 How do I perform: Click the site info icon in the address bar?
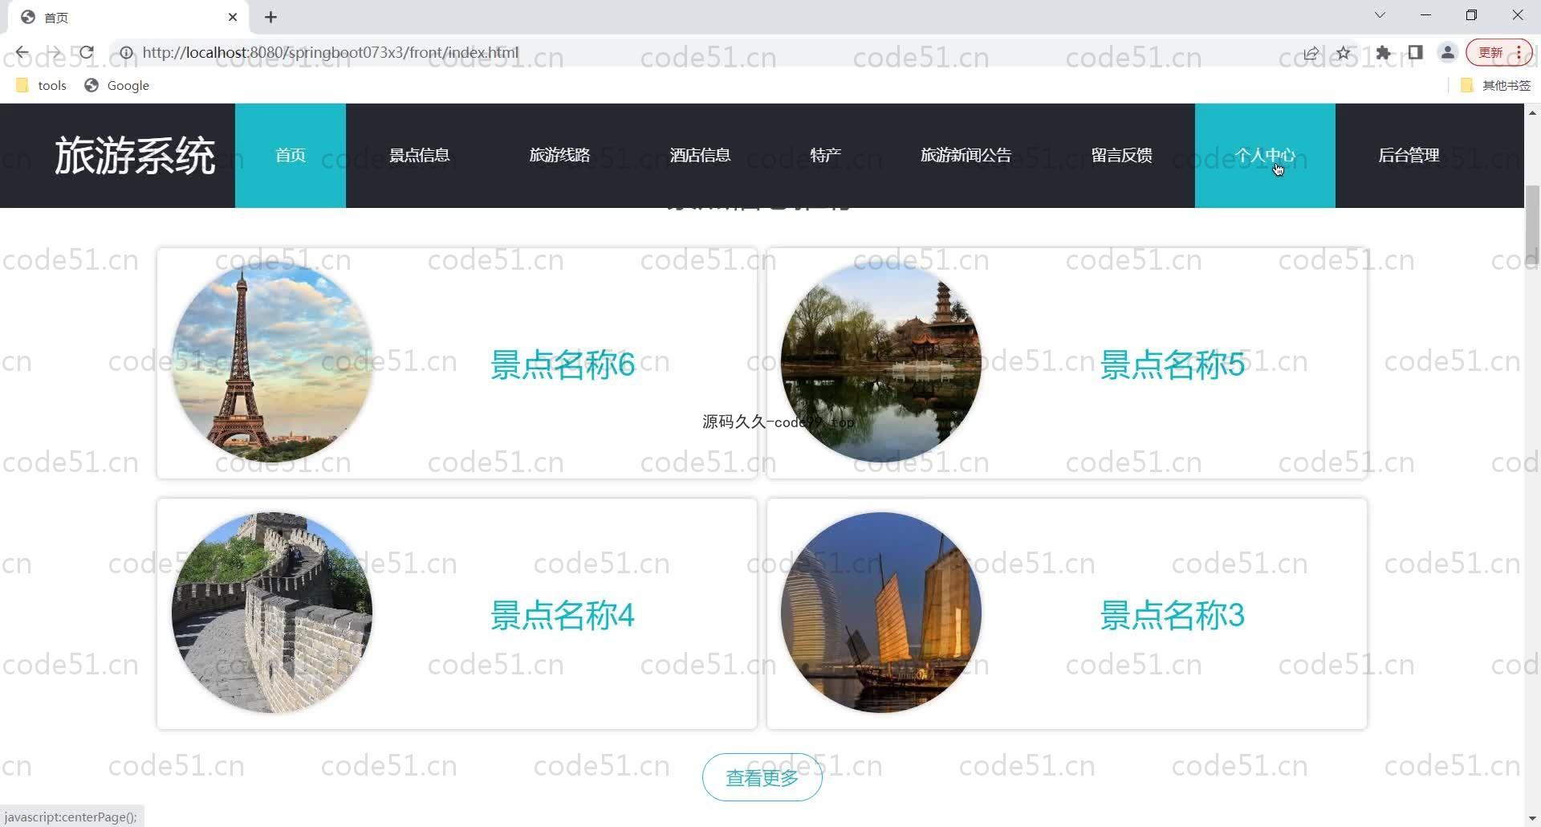[126, 53]
